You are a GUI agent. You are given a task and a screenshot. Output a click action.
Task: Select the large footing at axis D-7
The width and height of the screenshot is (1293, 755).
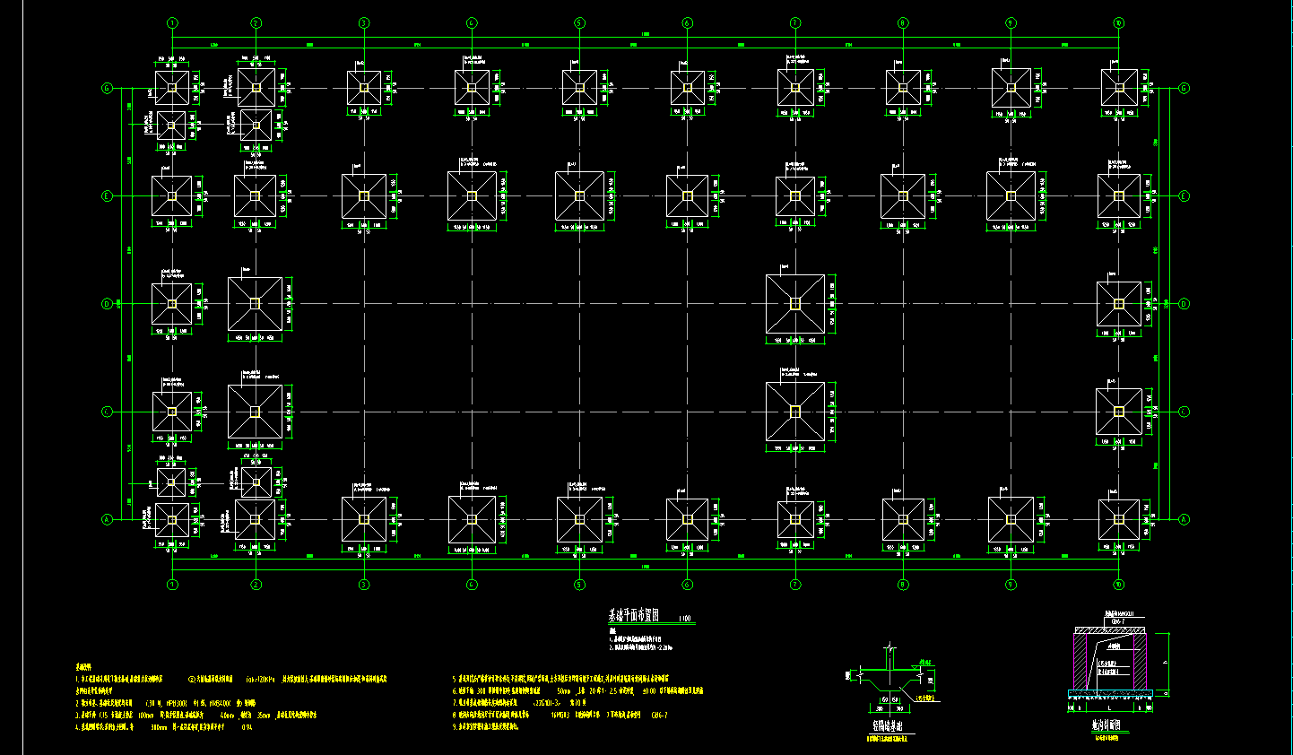pyautogui.click(x=795, y=304)
